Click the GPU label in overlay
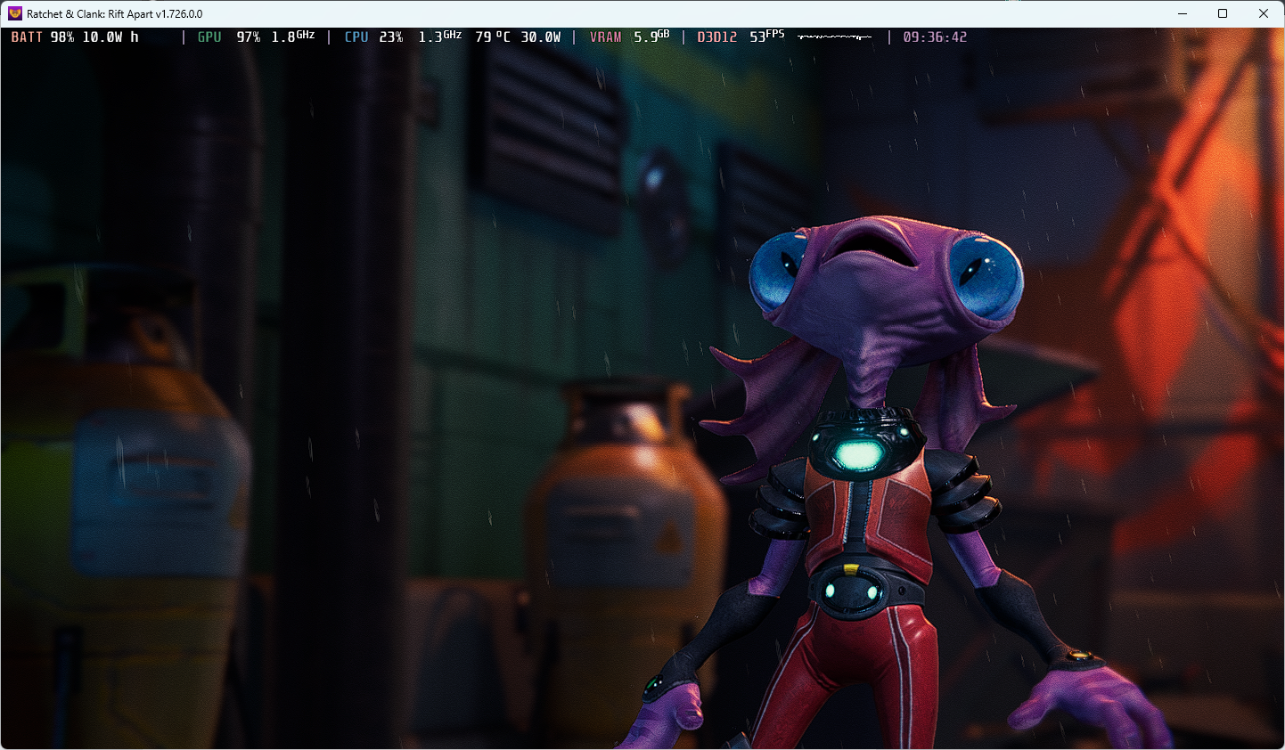This screenshot has width=1285, height=750. (209, 37)
